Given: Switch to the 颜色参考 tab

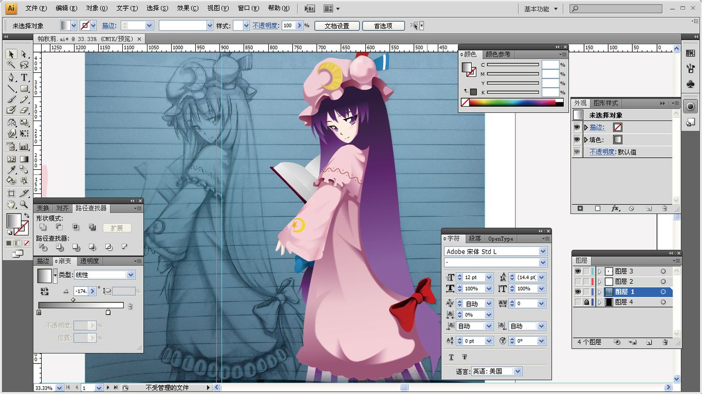Looking at the screenshot, I should coord(497,54).
